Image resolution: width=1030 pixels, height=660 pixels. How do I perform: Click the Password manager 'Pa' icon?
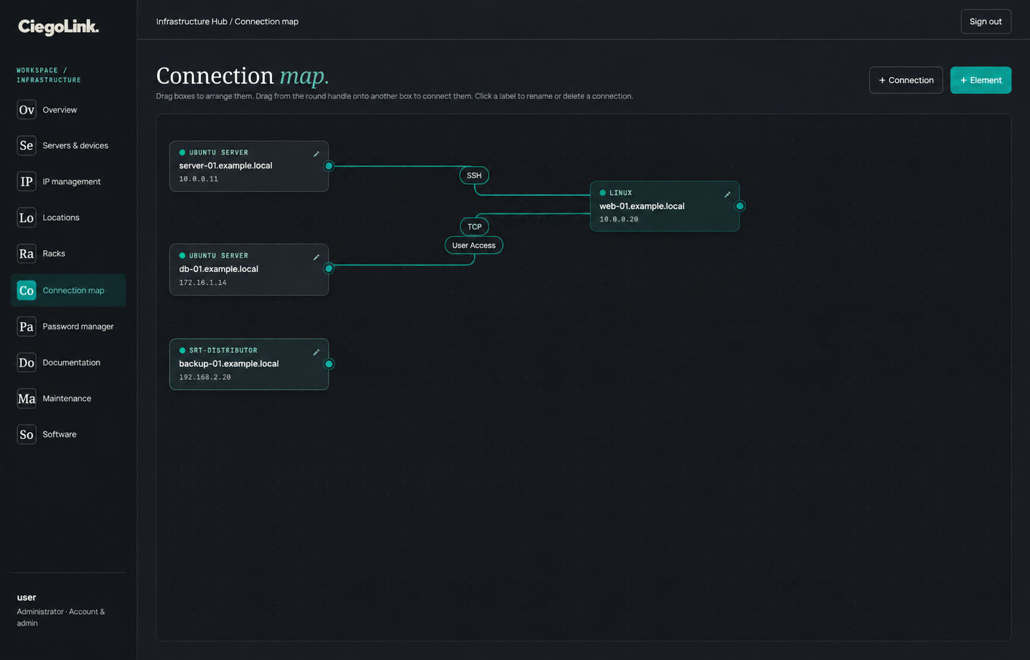(26, 326)
